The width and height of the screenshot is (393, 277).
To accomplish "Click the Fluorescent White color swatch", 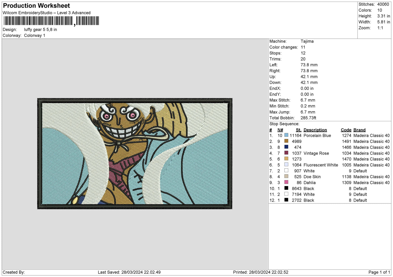I will [286, 165].
